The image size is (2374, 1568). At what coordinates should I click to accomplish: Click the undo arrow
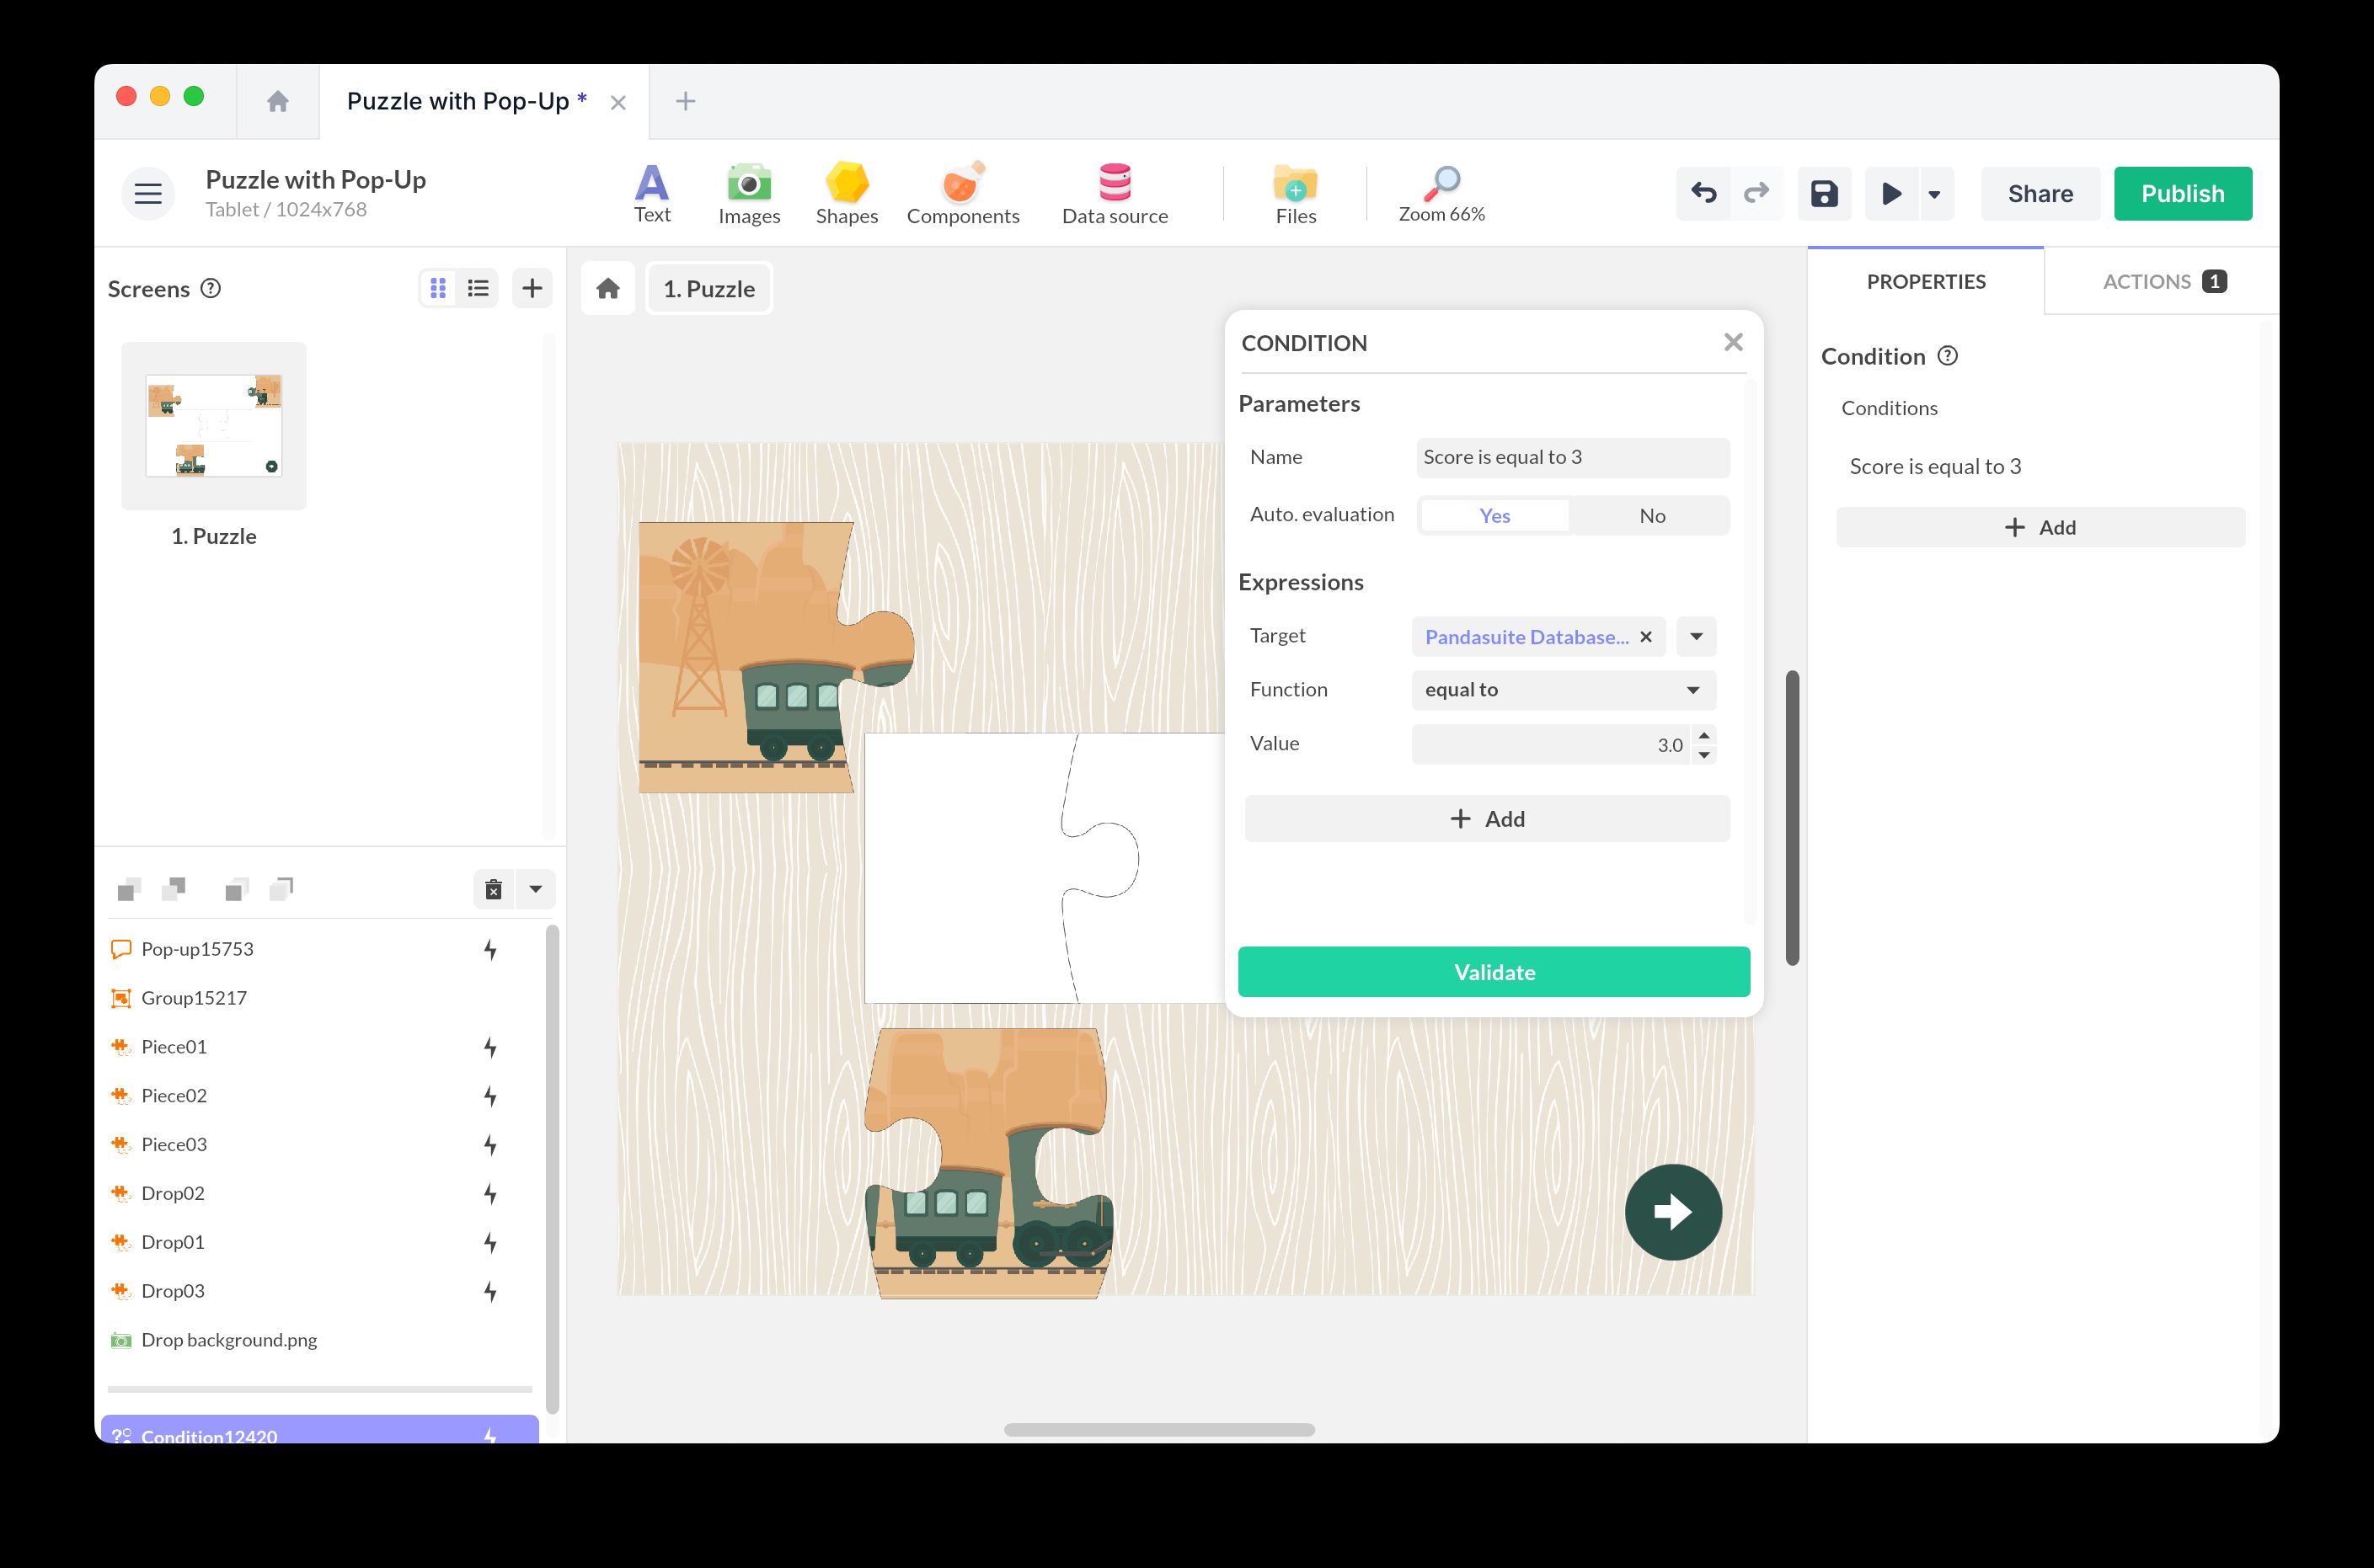pos(1703,193)
